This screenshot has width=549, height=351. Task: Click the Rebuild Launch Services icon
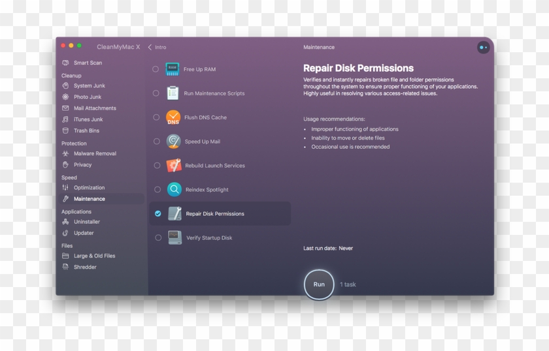pos(174,166)
